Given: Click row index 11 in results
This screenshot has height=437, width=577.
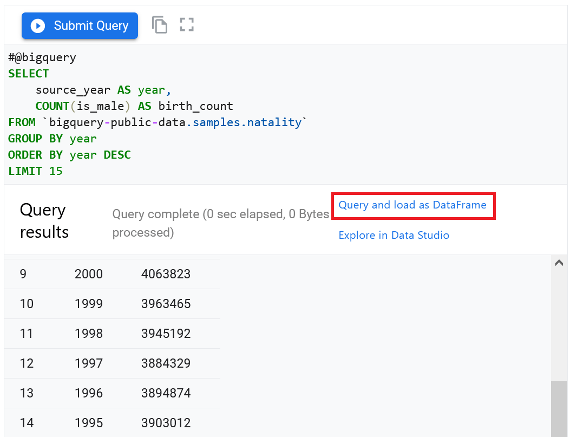Looking at the screenshot, I should [x=27, y=334].
